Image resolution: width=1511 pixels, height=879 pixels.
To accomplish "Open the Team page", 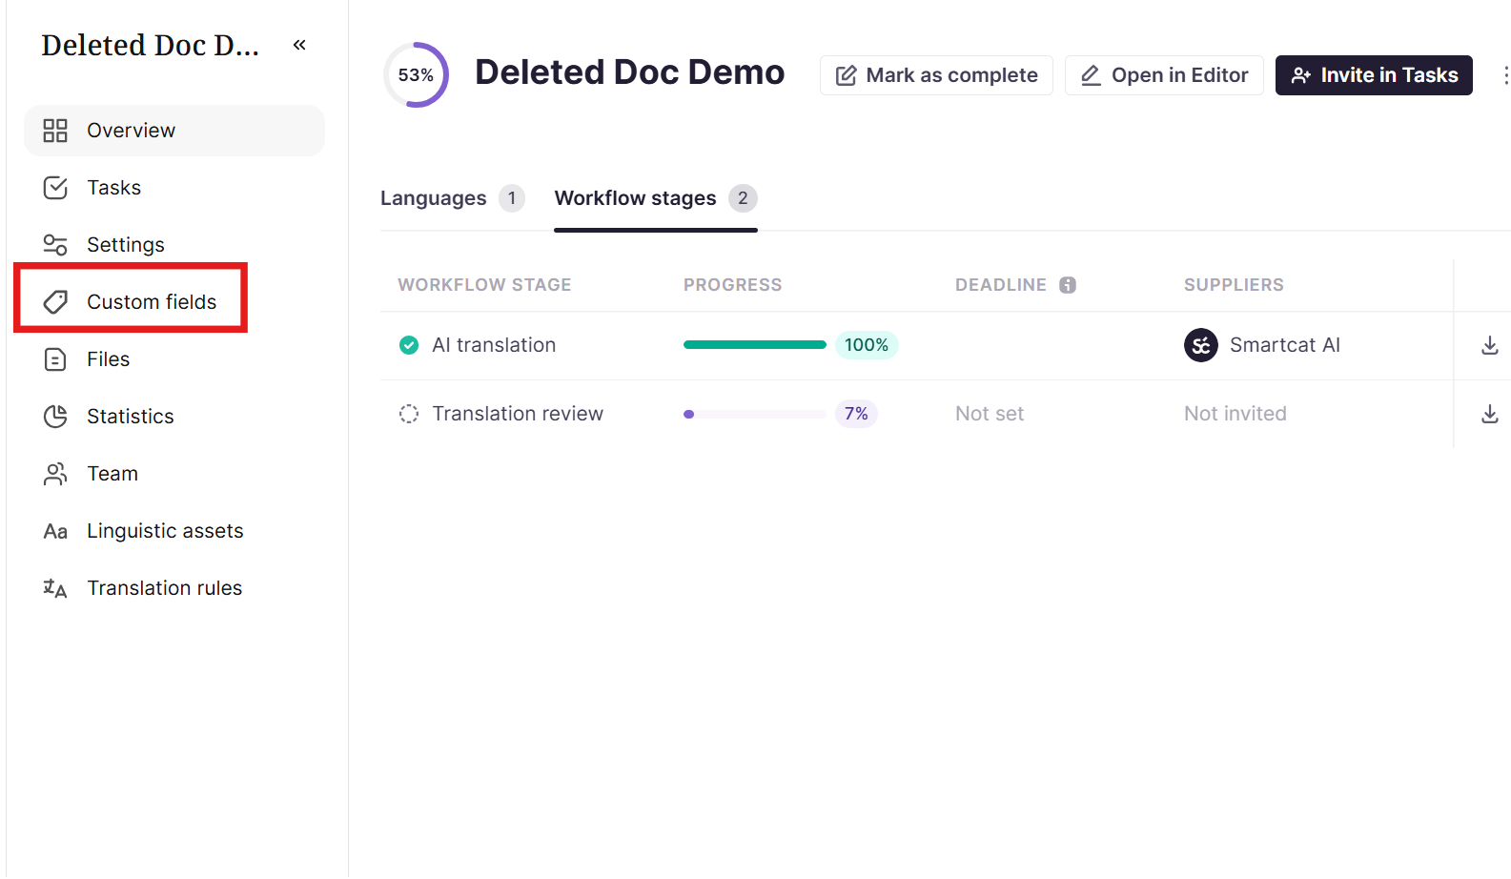I will coord(174,474).
